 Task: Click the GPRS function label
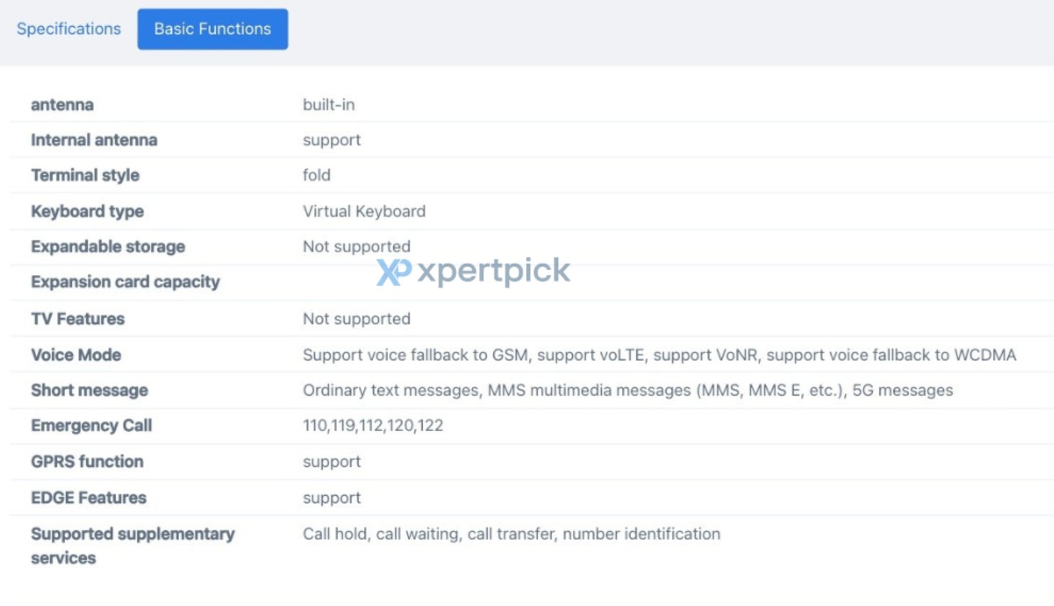(x=87, y=462)
